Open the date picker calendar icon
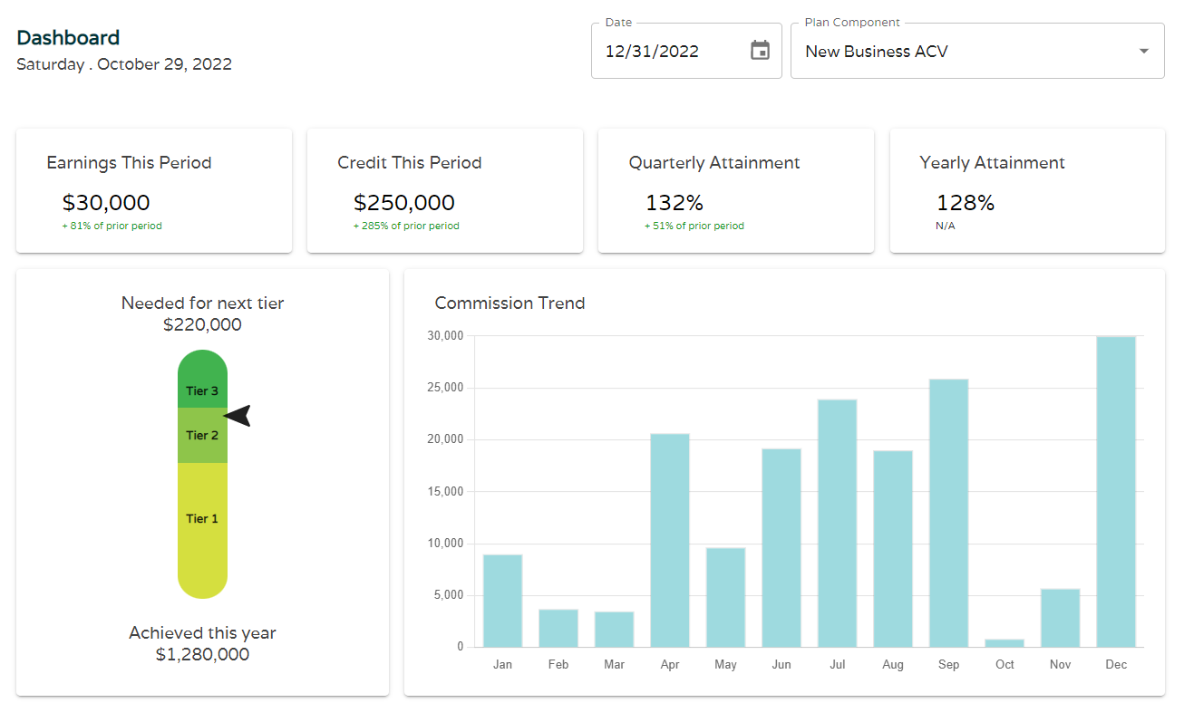 (761, 52)
